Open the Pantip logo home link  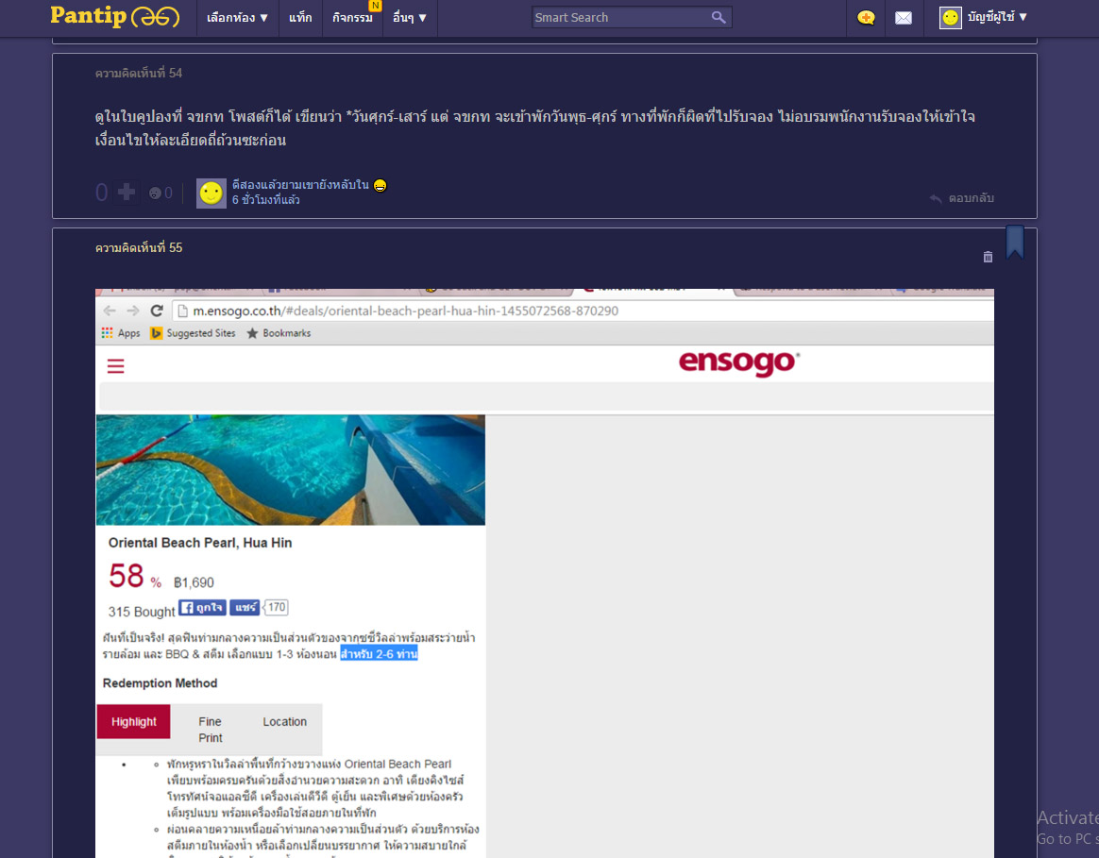(115, 16)
